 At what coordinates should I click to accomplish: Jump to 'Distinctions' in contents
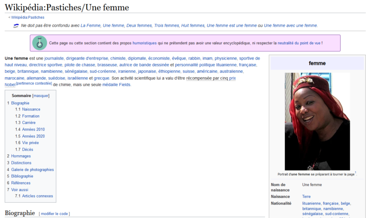coord(21,163)
